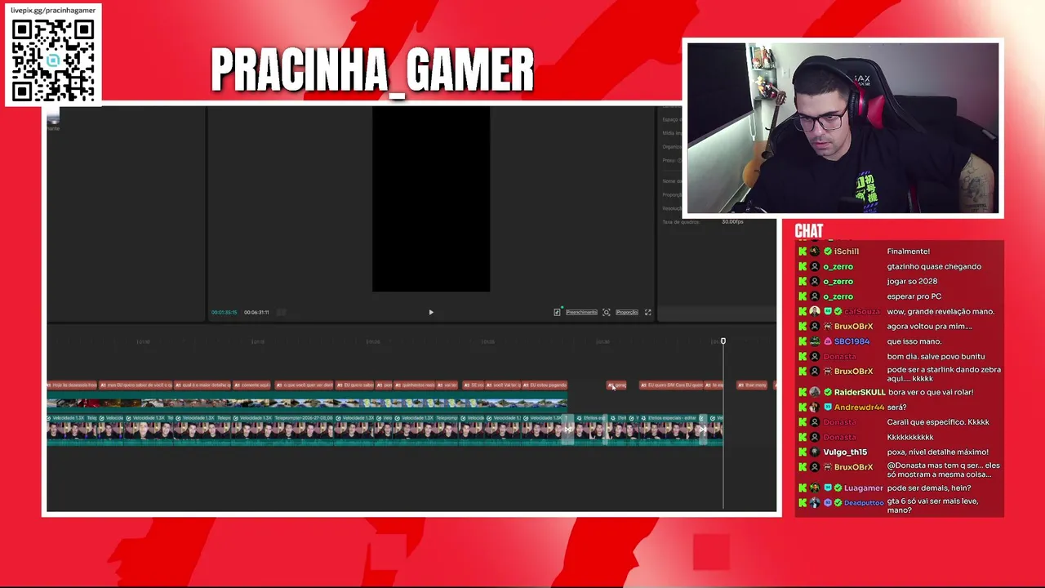The height and width of the screenshot is (588, 1045).
Task: Select the caption clip "qual é o maior detalhe"
Action: tap(202, 385)
